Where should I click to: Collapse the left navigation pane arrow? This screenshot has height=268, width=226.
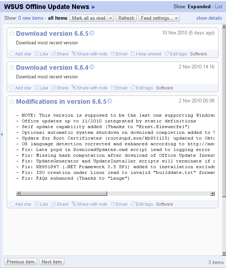coord(1,134)
